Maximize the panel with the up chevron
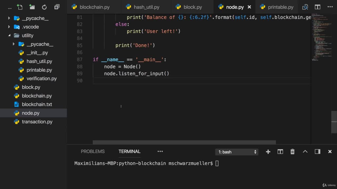Viewport: 337px width, 189px height. click(305, 151)
